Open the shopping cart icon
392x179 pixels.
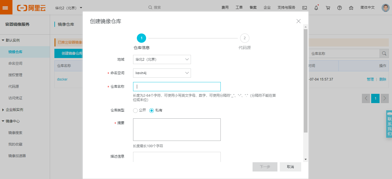(328, 8)
